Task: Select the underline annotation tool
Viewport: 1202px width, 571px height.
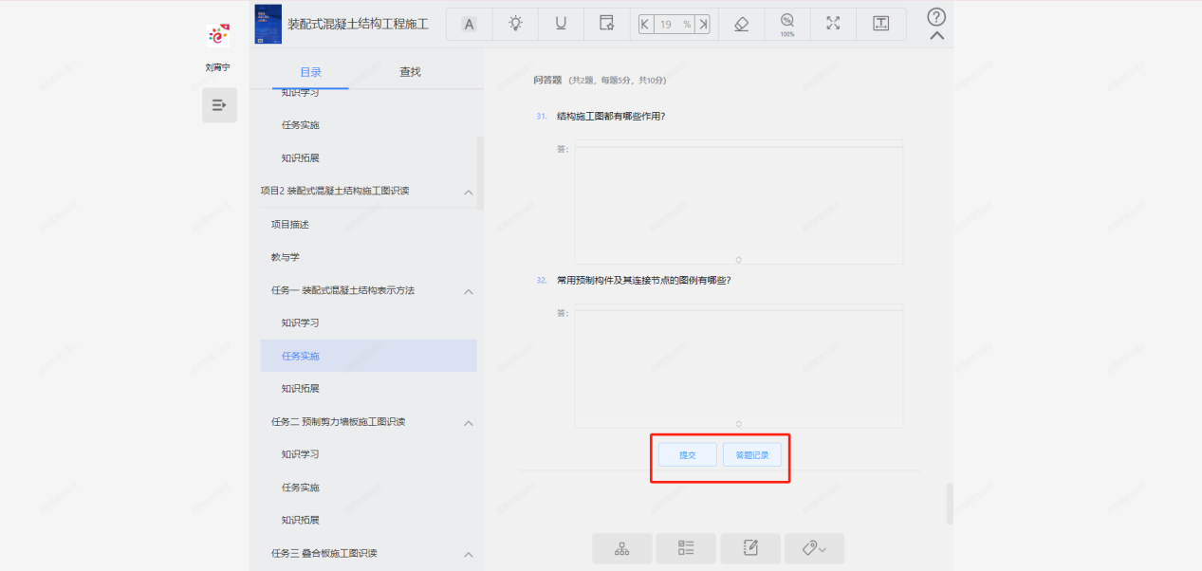Action: click(x=561, y=25)
